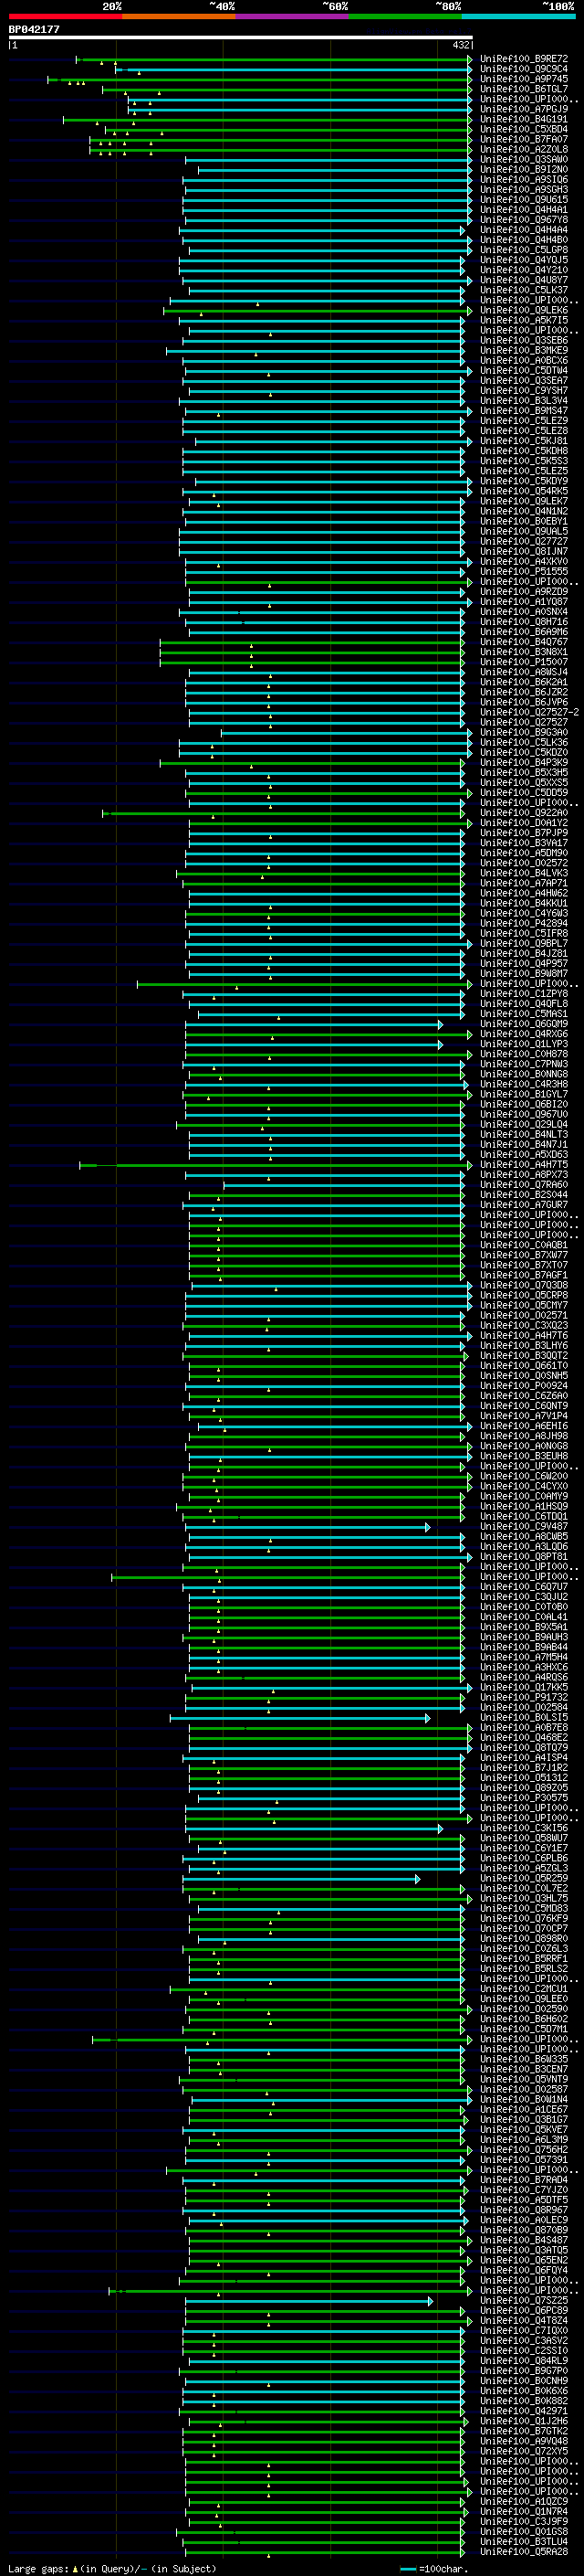Click the cyan alignment bar for UniRef100_Q7SZ25

(308, 2301)
